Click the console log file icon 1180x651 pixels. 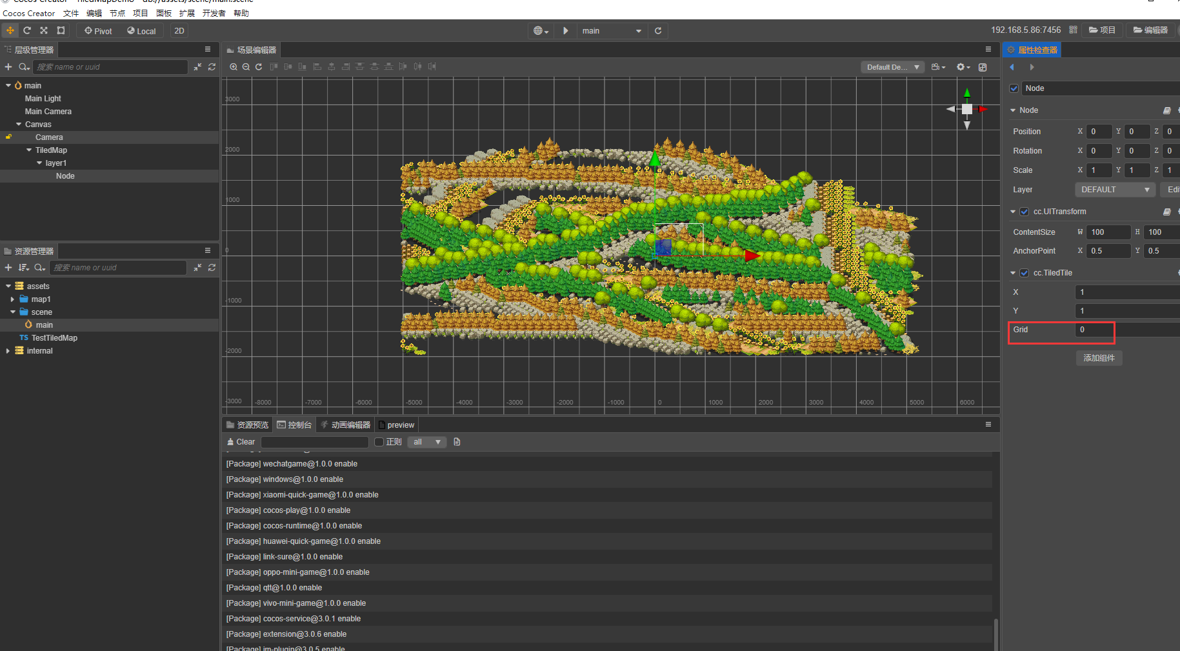457,442
